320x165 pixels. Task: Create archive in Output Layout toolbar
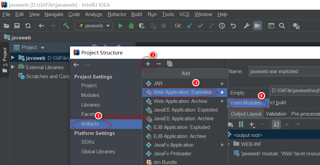(x=241, y=124)
